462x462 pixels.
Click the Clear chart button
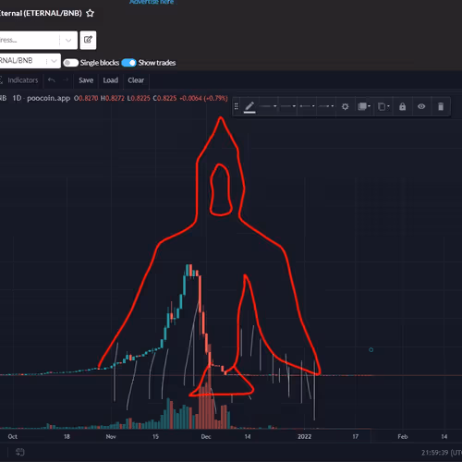136,80
